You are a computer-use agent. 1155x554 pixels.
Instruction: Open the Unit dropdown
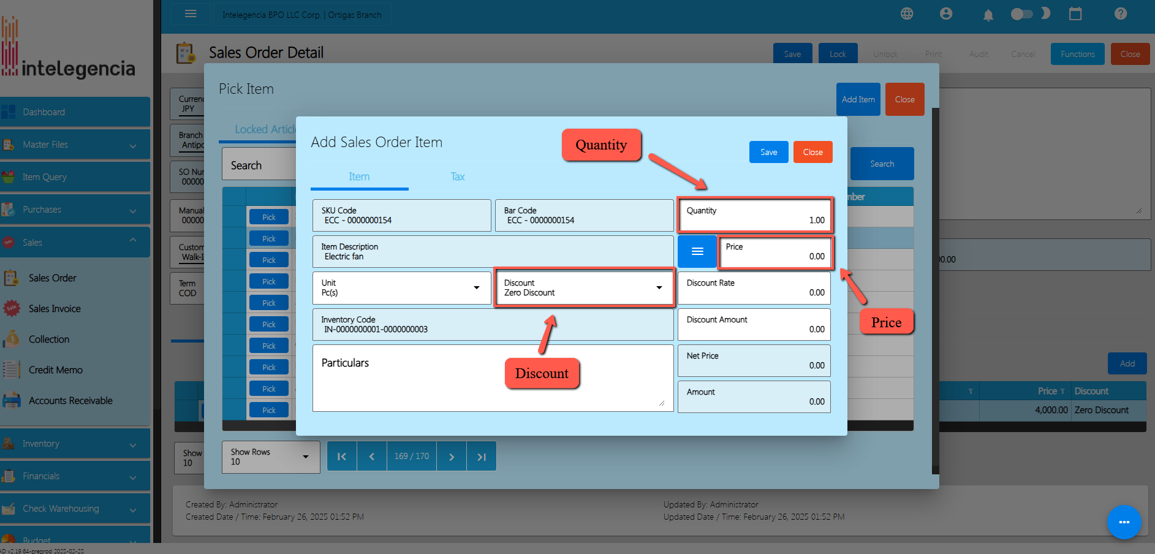(x=401, y=287)
